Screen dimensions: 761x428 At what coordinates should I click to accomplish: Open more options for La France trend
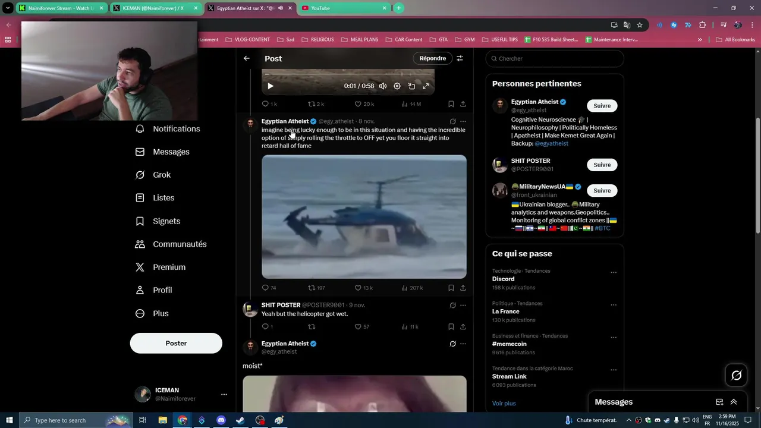614,305
